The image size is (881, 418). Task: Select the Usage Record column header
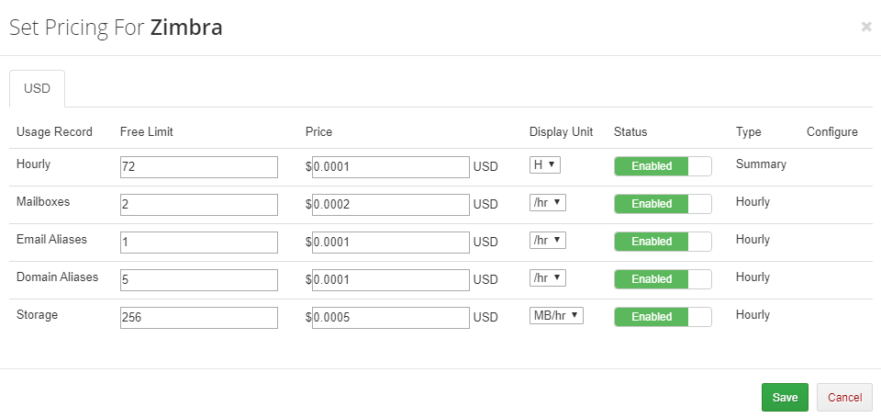click(x=54, y=131)
